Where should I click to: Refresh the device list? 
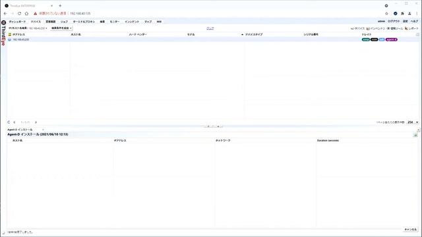[9, 122]
